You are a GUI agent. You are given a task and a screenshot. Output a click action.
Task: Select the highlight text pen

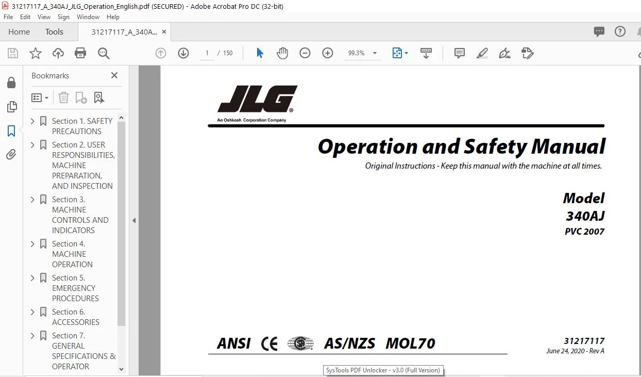(482, 53)
